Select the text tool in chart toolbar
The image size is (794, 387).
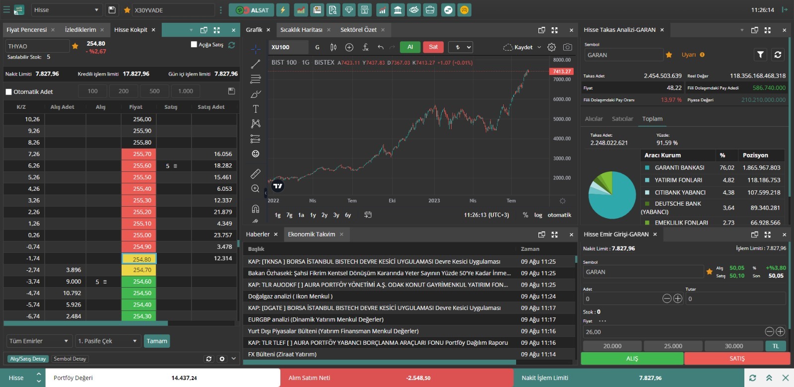coord(256,109)
